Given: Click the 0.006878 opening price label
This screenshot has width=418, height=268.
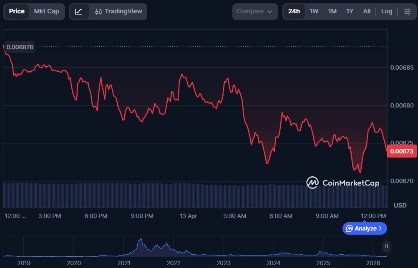Looking at the screenshot, I should [20, 47].
